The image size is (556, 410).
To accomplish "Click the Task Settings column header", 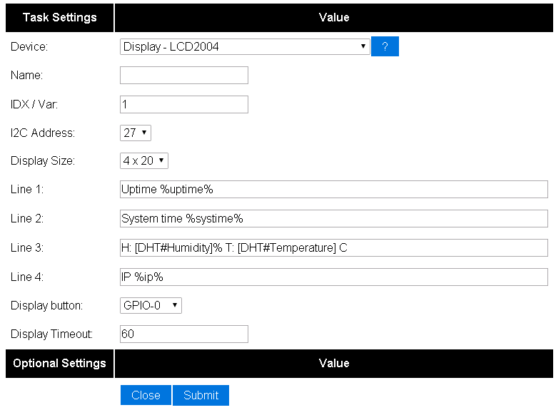I will [59, 18].
